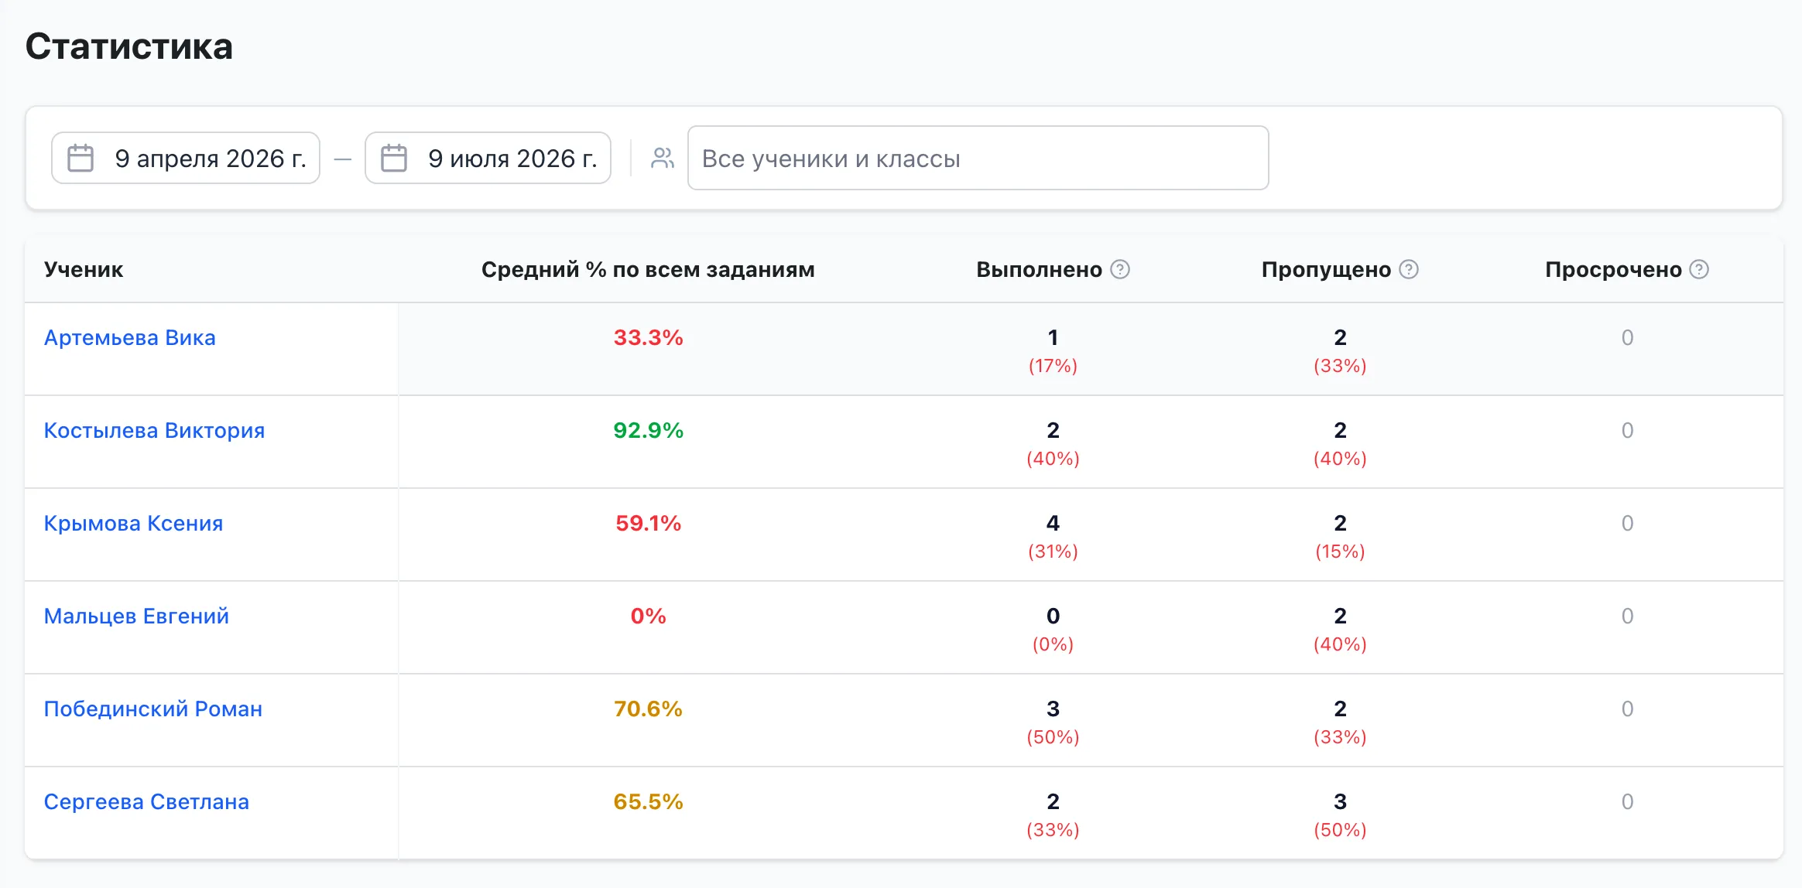Click (15%) skipped for Крымова Ксения
Viewport: 1802px width, 888px height.
1340,552
